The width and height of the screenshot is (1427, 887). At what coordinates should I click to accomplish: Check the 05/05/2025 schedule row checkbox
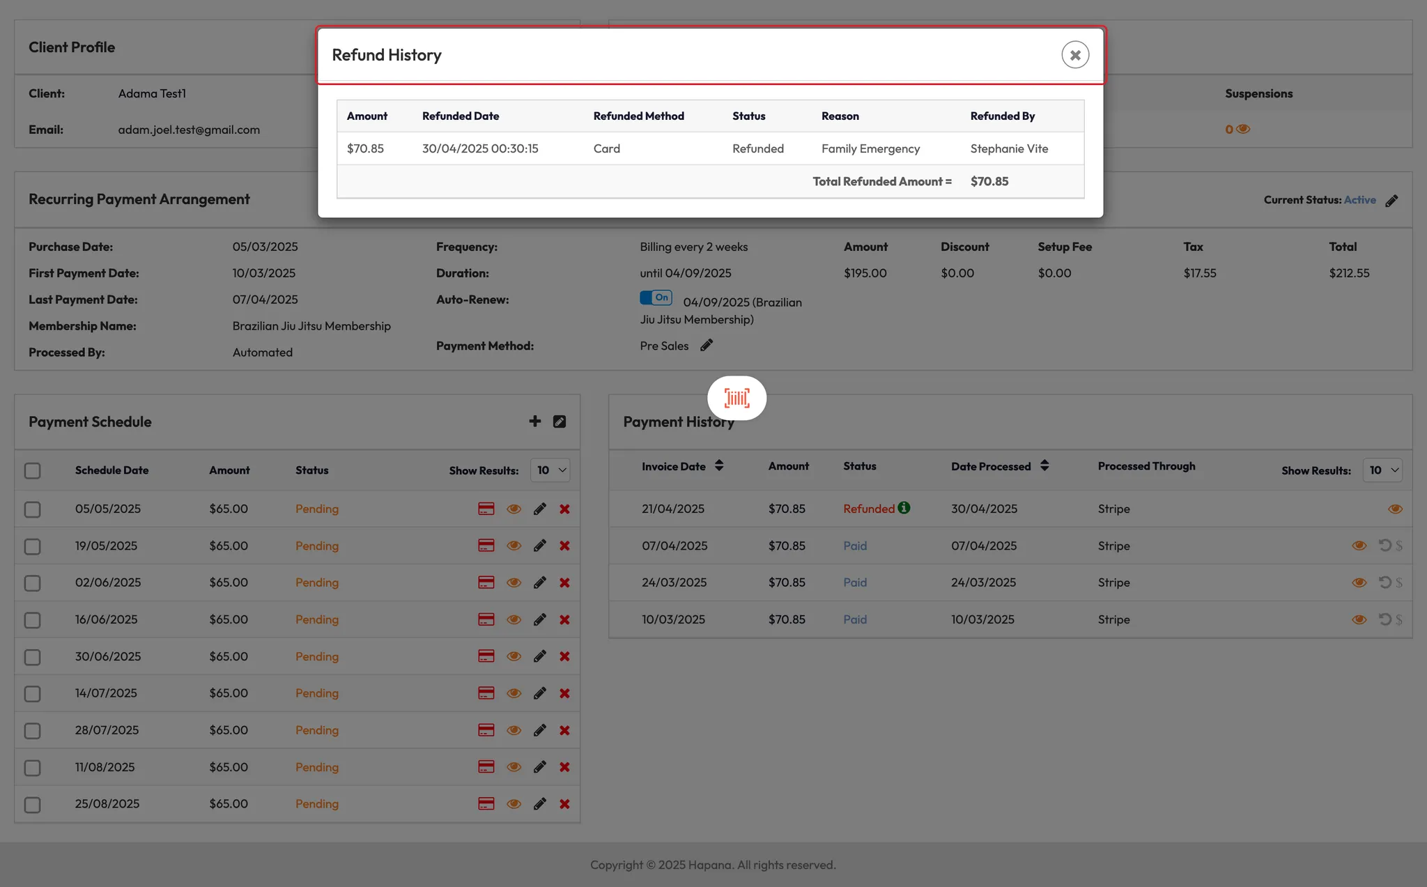click(x=33, y=509)
